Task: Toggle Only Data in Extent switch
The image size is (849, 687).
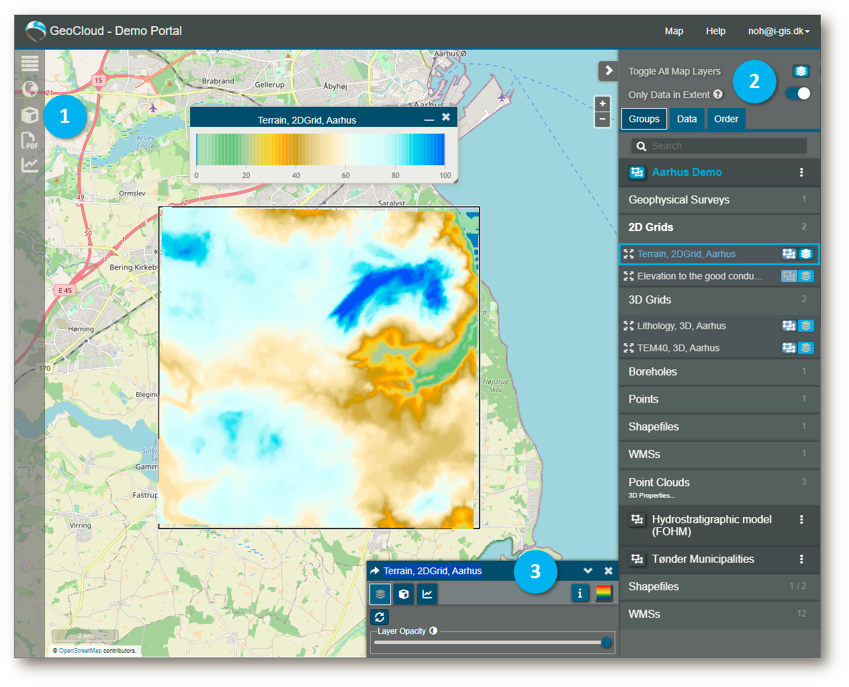Action: (799, 93)
